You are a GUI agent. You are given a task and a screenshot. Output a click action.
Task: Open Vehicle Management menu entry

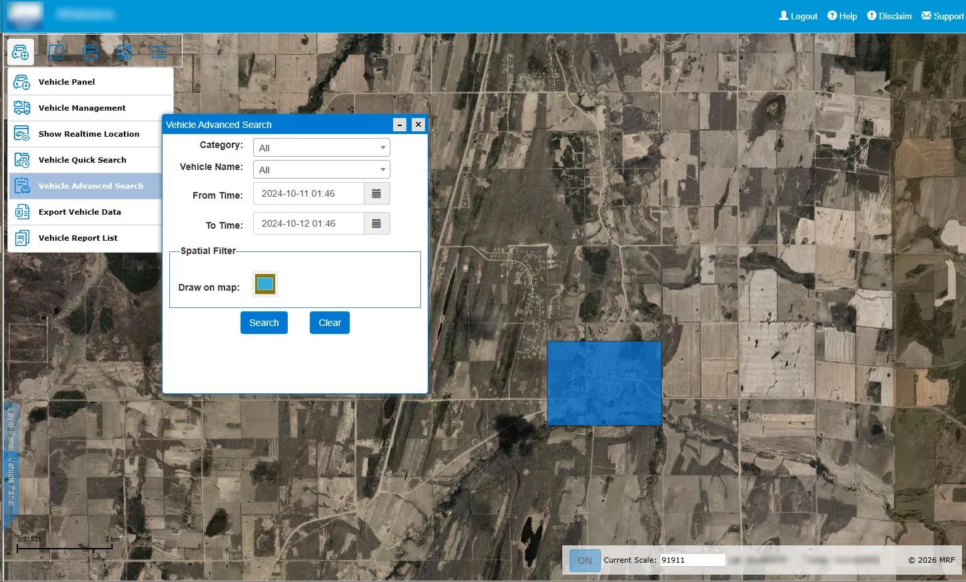(91, 108)
